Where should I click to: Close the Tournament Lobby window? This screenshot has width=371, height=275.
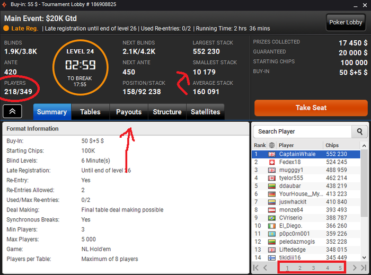[x=365, y=5]
